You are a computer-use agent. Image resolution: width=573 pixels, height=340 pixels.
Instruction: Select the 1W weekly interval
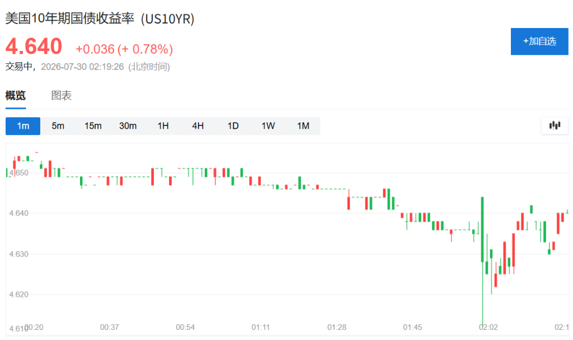point(268,126)
